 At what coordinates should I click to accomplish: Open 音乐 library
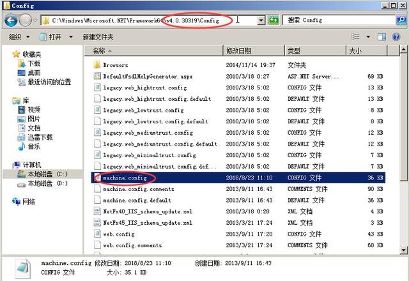point(29,146)
